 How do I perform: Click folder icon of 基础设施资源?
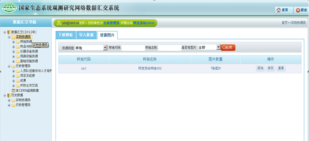point(18,61)
